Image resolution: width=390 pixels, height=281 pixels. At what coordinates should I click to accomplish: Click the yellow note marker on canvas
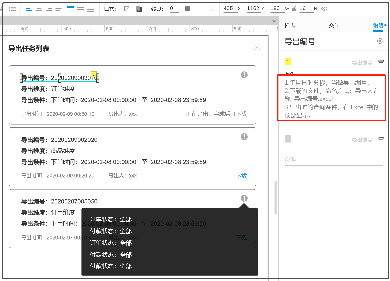(94, 74)
